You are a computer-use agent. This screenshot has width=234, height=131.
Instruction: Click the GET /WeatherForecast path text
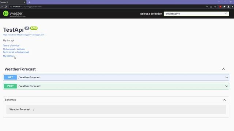(30, 78)
